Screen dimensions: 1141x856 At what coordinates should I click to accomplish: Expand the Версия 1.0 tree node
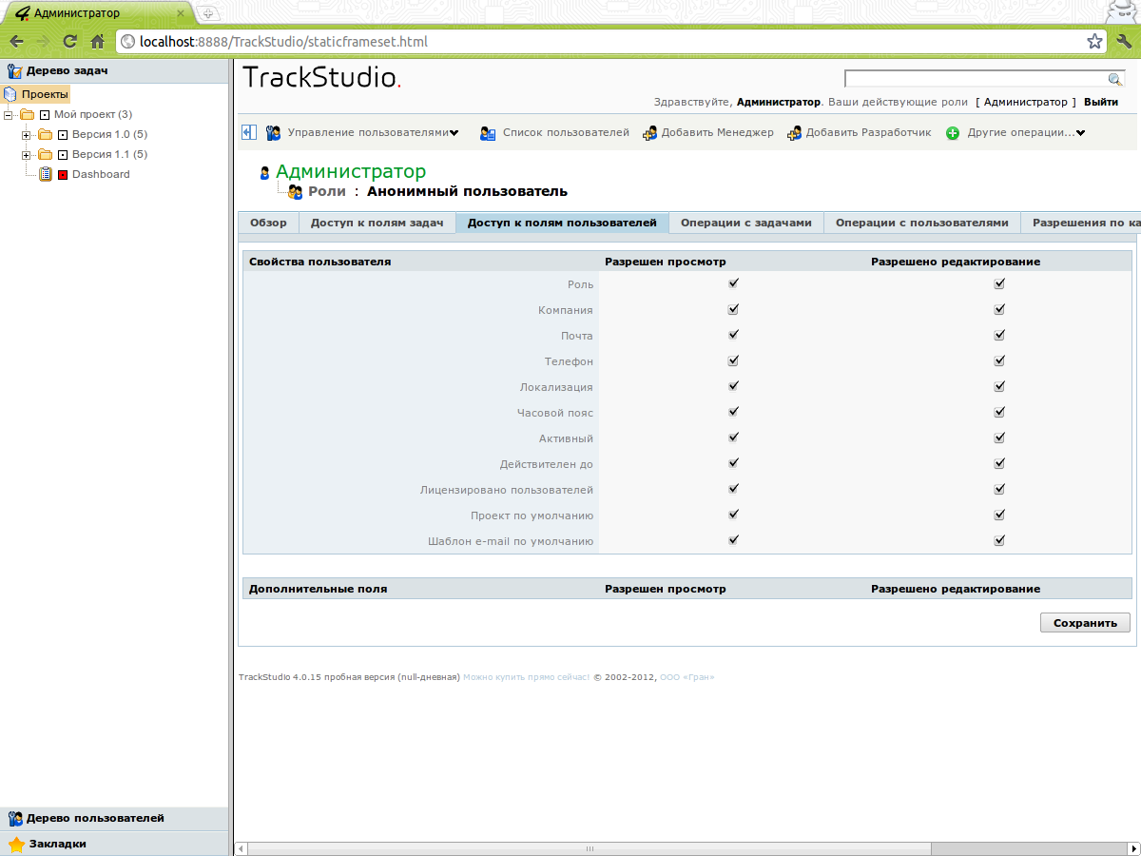[x=26, y=135]
